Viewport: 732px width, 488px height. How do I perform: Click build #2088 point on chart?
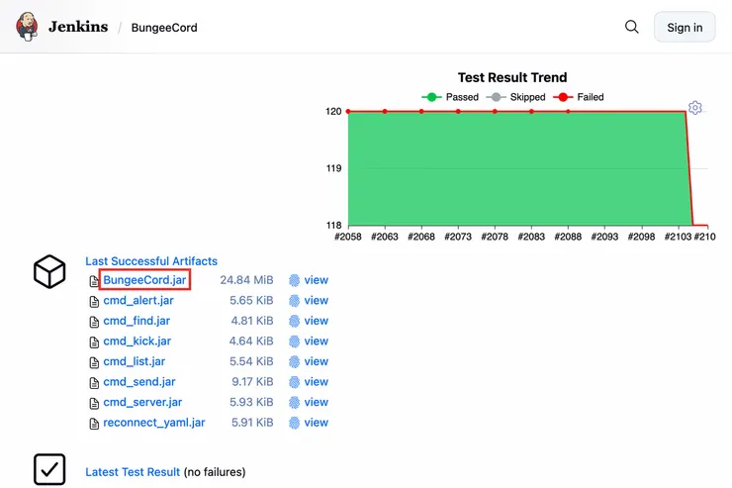point(568,111)
